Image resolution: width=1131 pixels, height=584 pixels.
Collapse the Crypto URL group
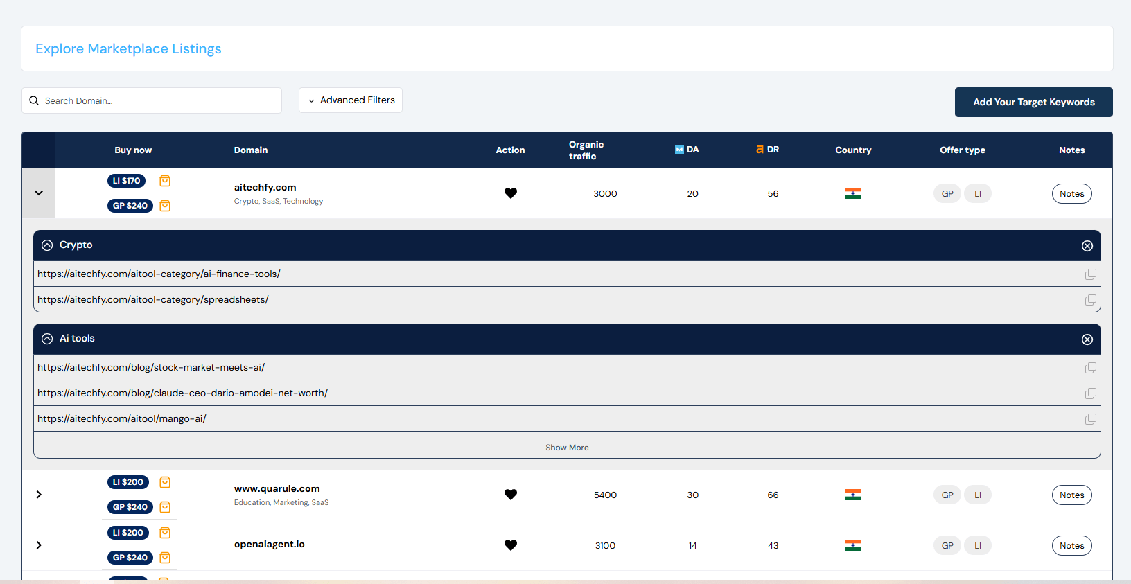tap(47, 245)
